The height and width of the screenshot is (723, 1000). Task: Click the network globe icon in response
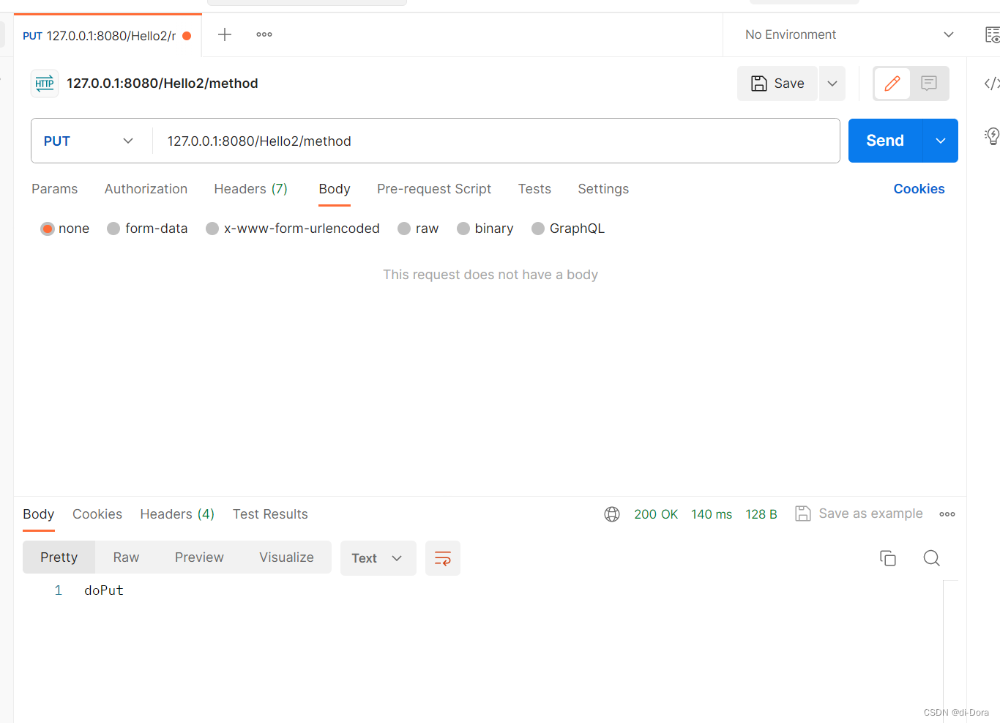tap(612, 514)
